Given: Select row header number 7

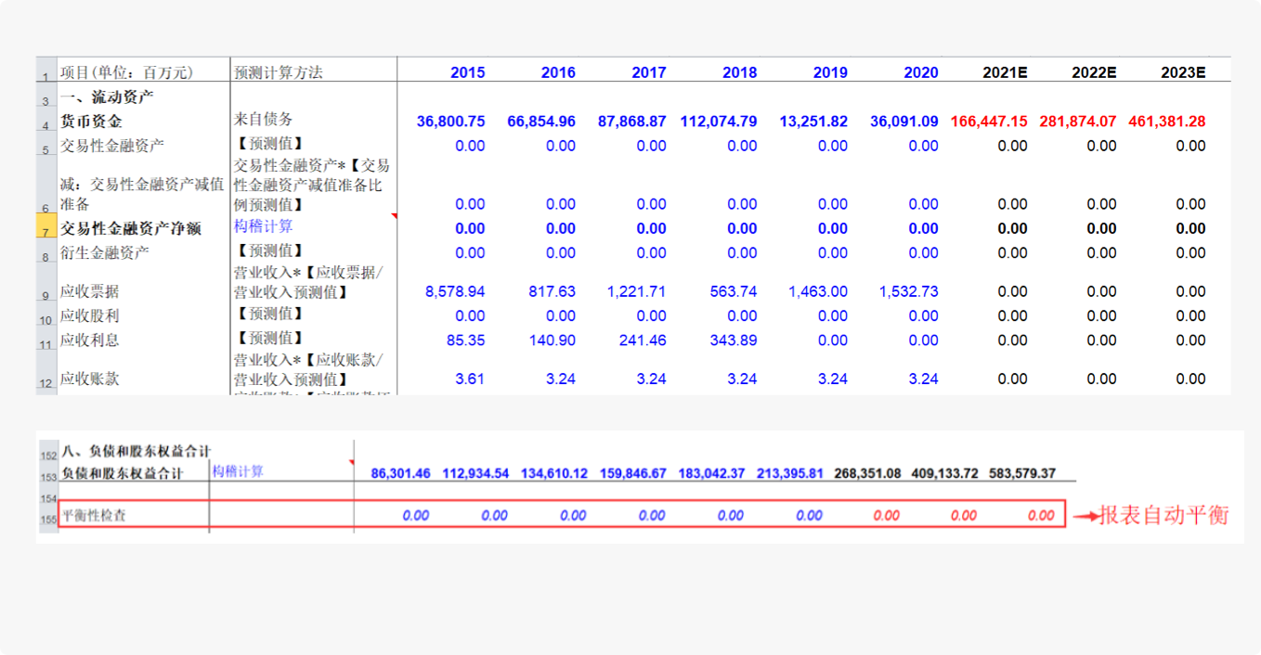Looking at the screenshot, I should point(46,230).
